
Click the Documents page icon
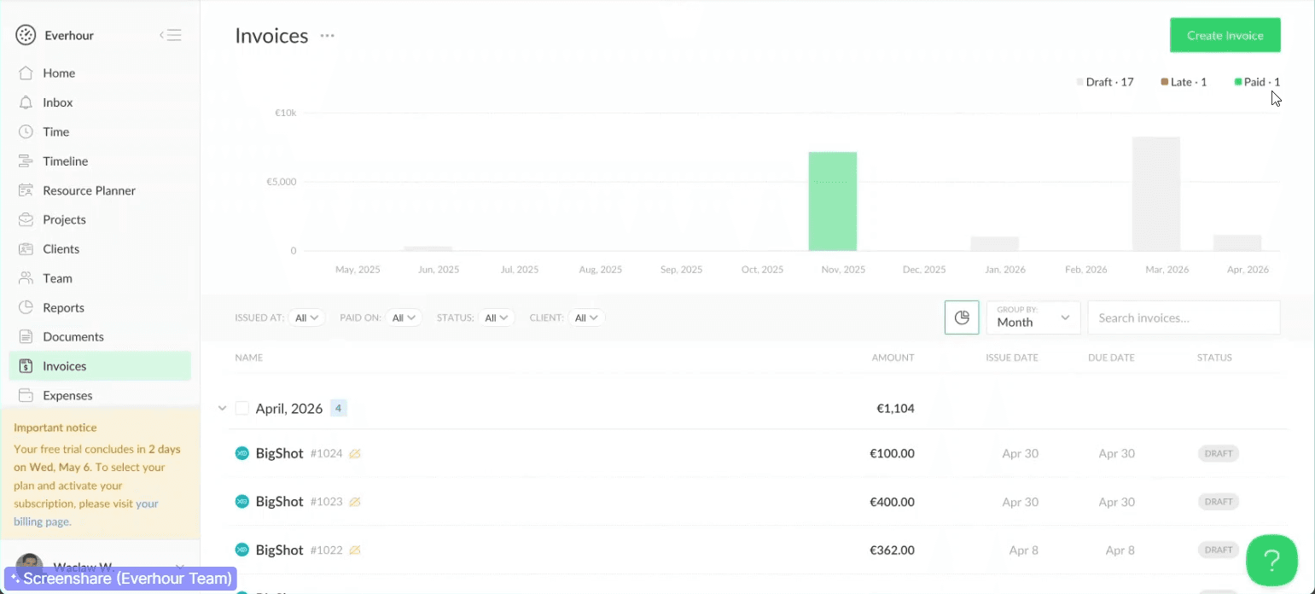pyautogui.click(x=26, y=337)
